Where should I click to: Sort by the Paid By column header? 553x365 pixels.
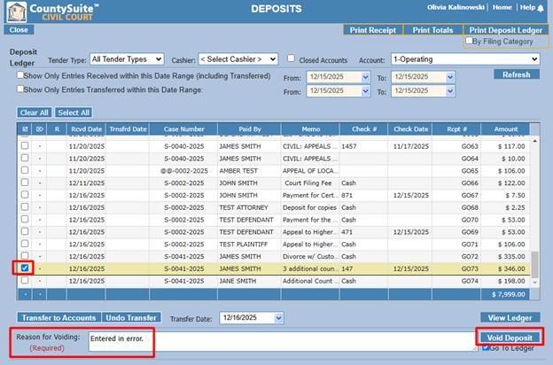coord(250,129)
